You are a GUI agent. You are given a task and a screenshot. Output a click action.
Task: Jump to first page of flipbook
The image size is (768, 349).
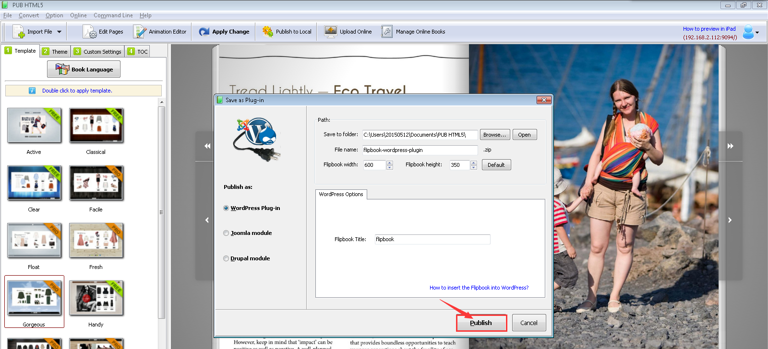click(207, 146)
